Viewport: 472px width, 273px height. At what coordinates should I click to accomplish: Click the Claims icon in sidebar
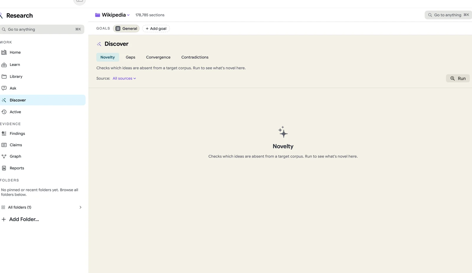(x=4, y=145)
